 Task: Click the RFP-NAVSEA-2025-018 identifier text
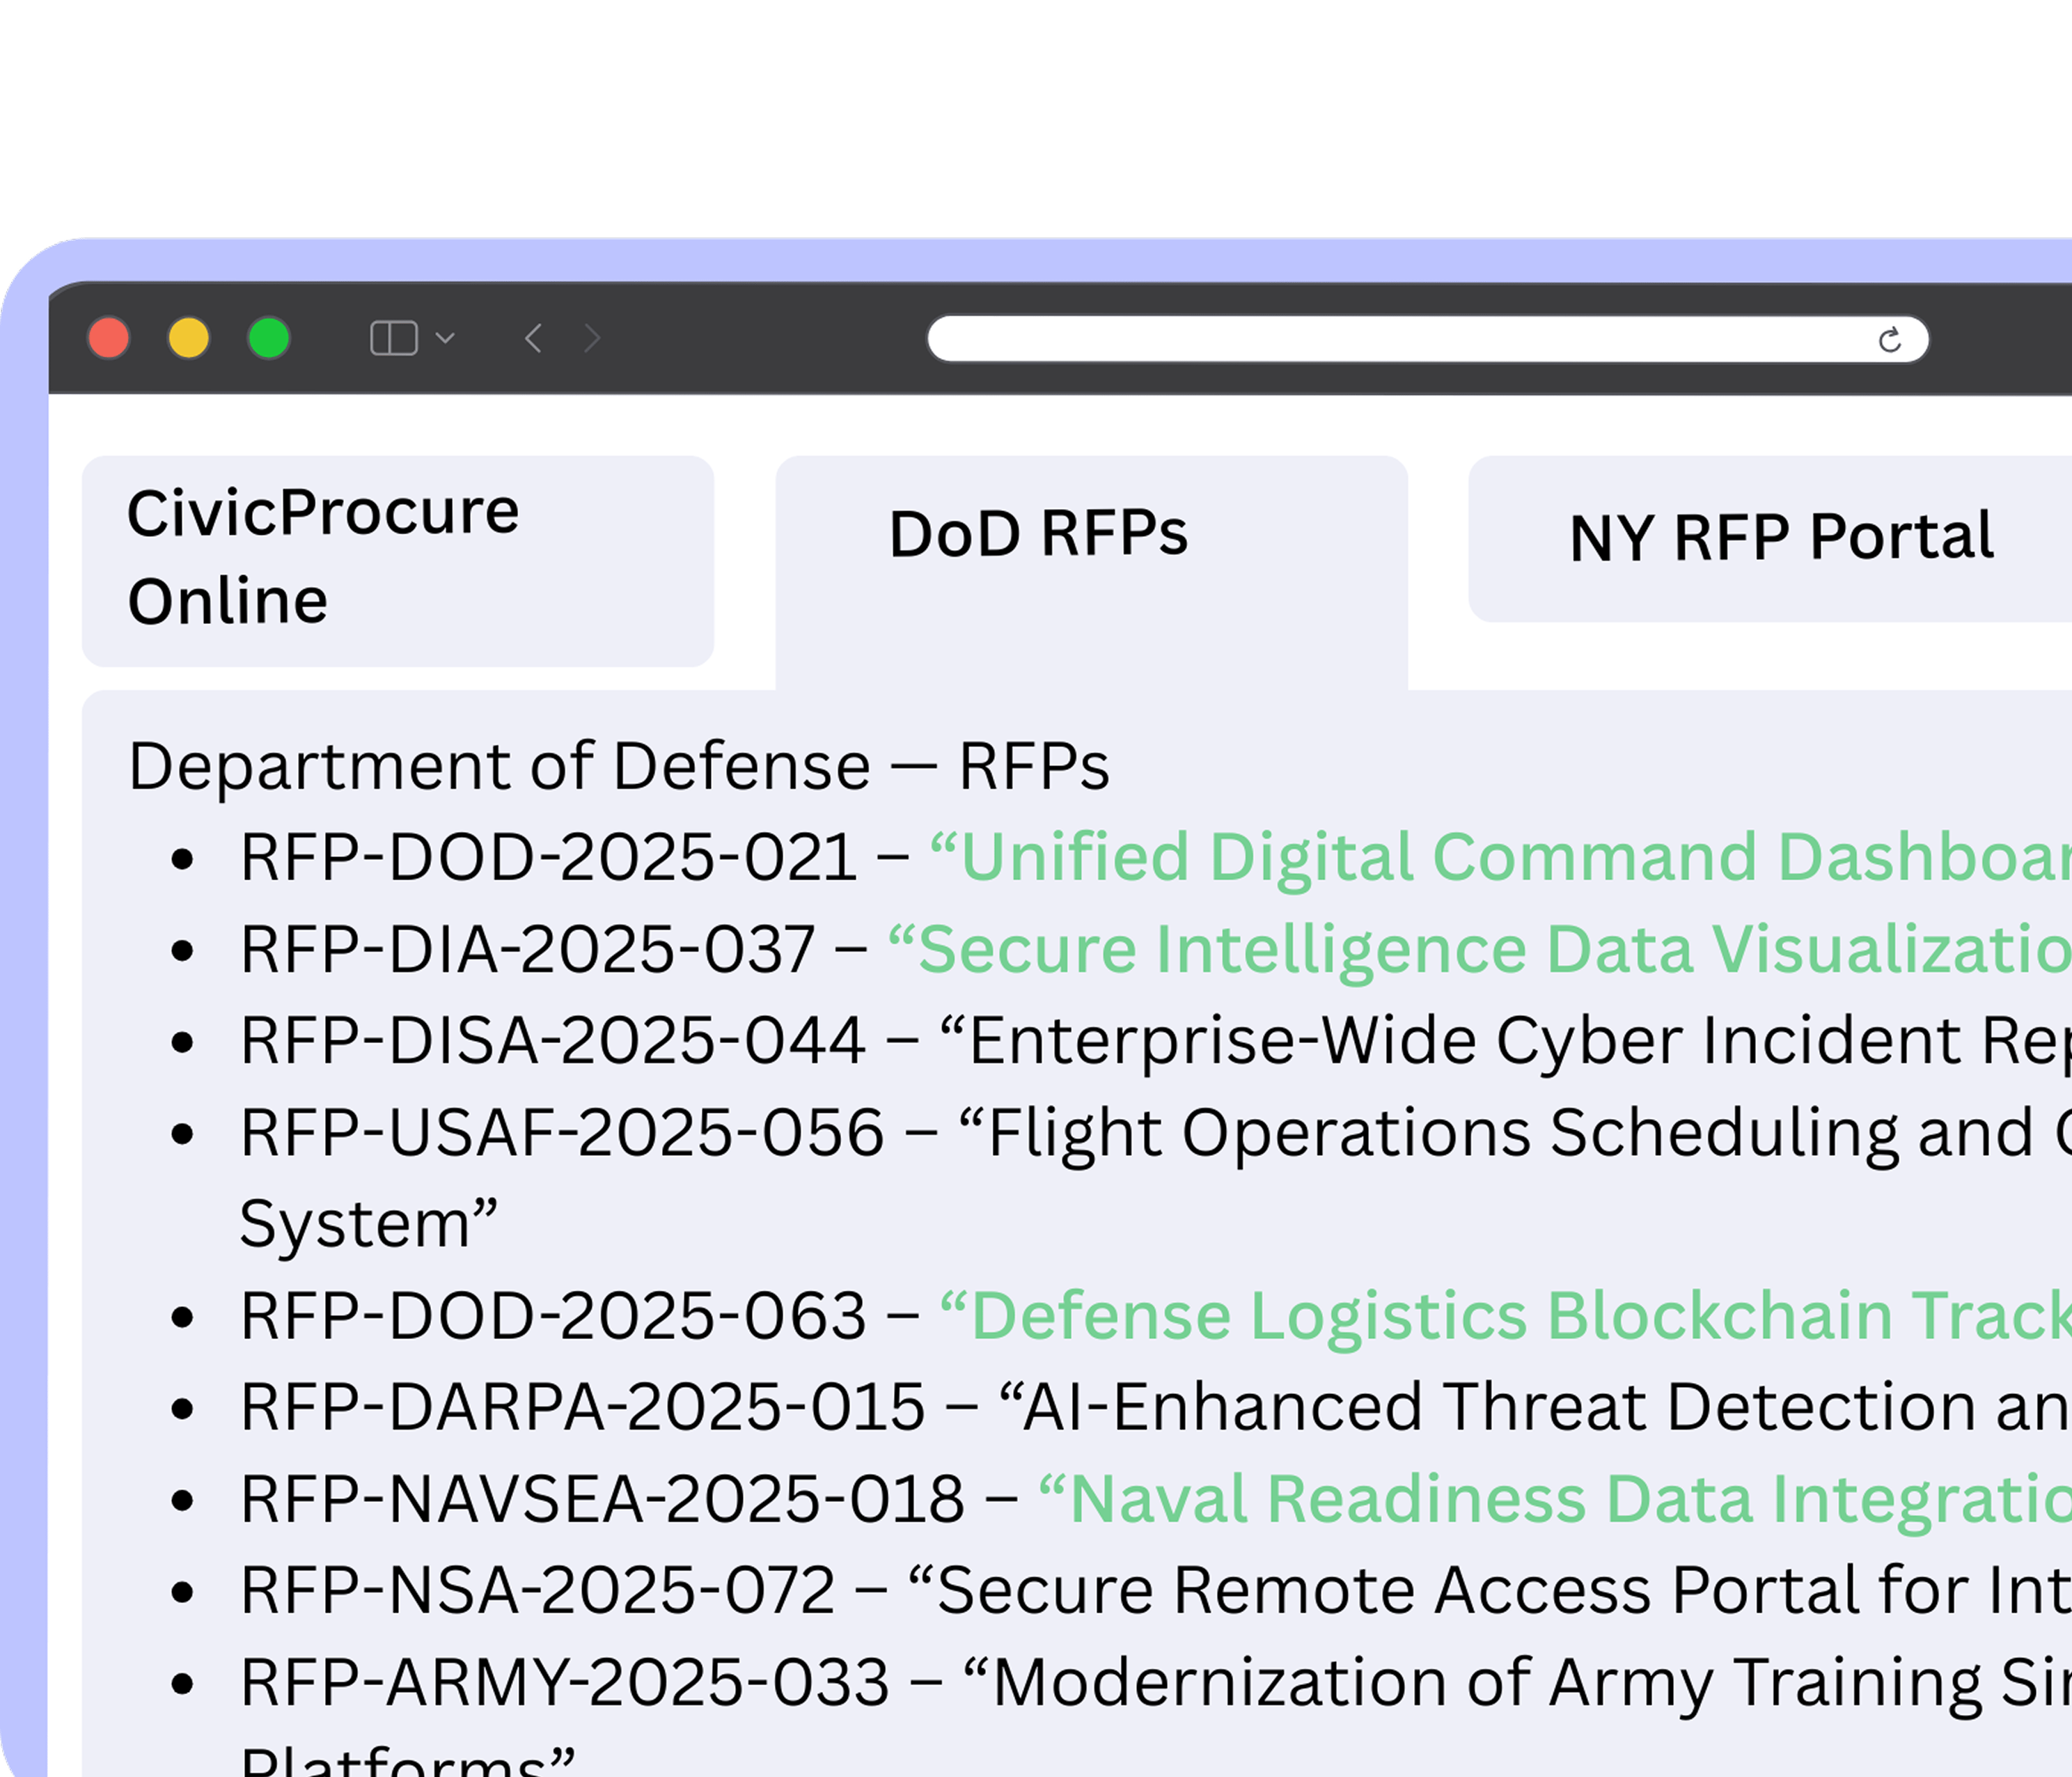click(x=602, y=1500)
